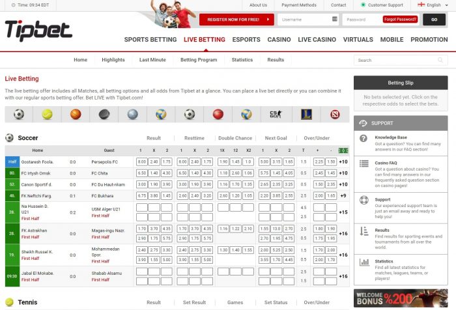
Task: Click the Knowledge Base question mark icon
Action: click(363, 139)
